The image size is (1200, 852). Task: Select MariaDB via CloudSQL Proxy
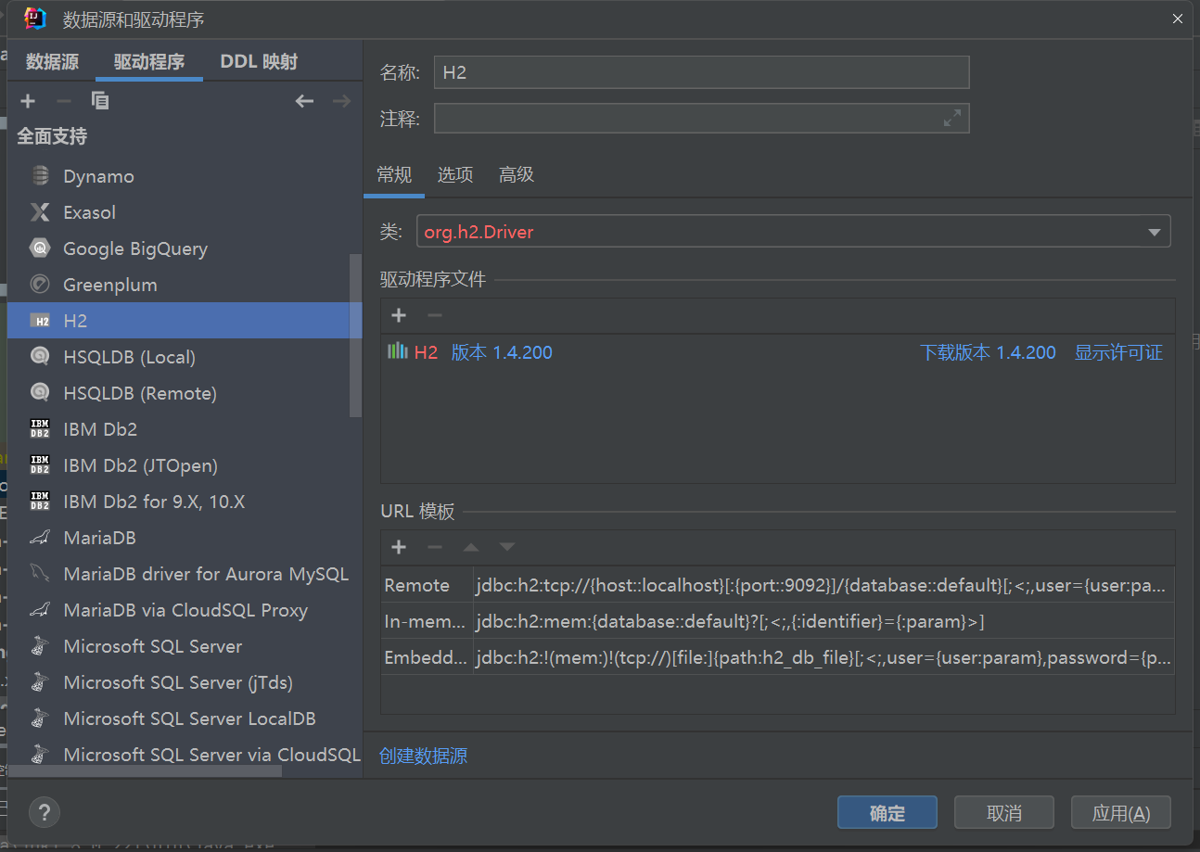tap(185, 610)
